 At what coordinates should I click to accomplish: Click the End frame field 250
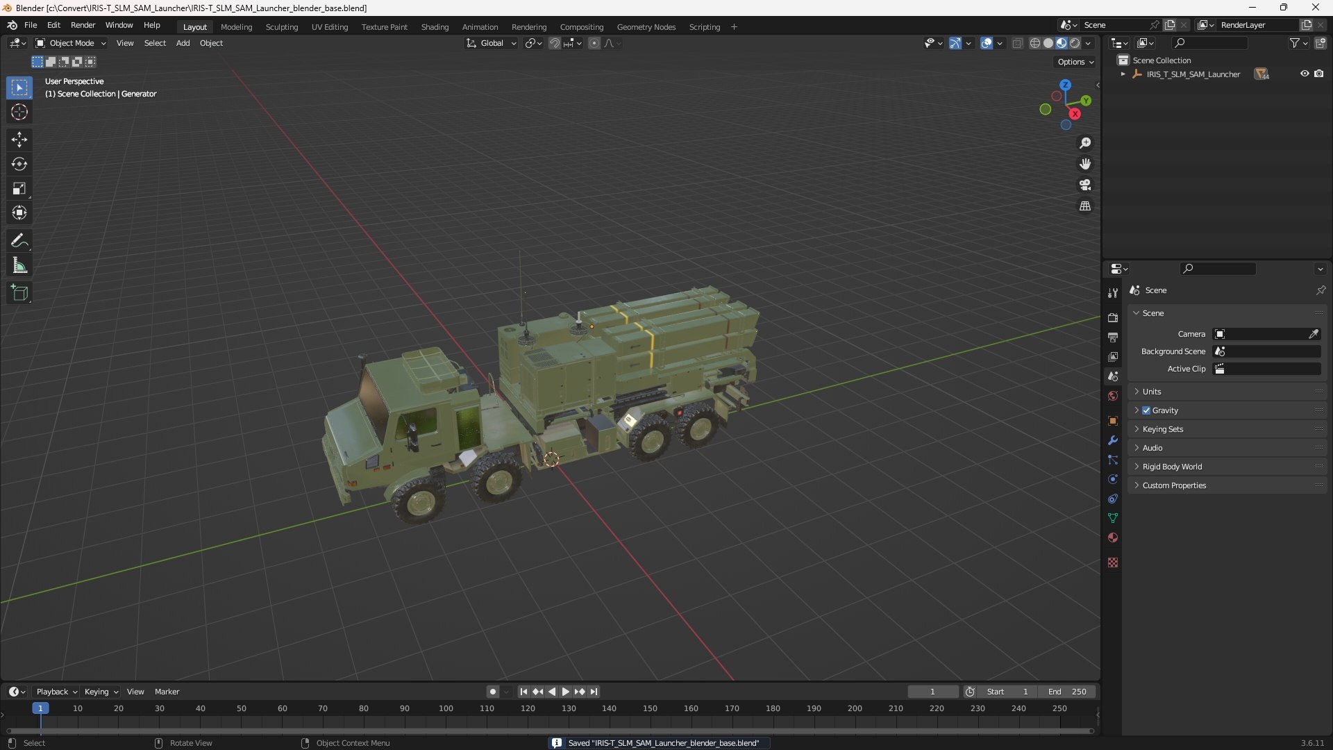pos(1067,692)
